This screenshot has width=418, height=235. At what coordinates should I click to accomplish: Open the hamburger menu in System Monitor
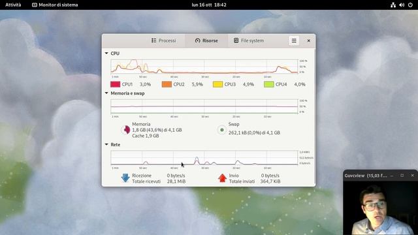click(x=294, y=40)
